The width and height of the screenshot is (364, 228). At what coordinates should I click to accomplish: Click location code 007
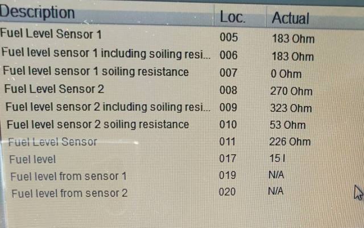pos(229,73)
